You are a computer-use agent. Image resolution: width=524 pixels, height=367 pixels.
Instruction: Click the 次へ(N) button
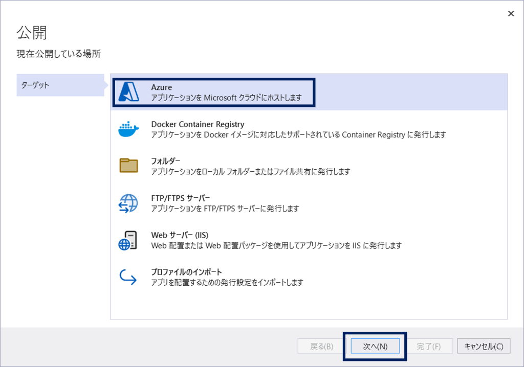[375, 346]
